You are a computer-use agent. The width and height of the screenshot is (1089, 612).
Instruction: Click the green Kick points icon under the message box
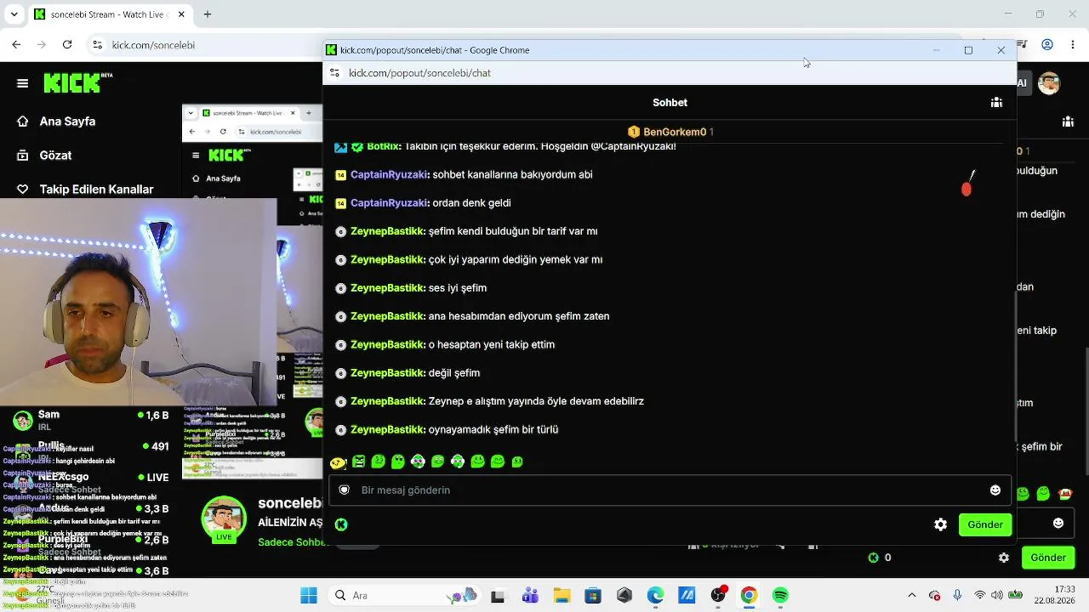coord(341,524)
